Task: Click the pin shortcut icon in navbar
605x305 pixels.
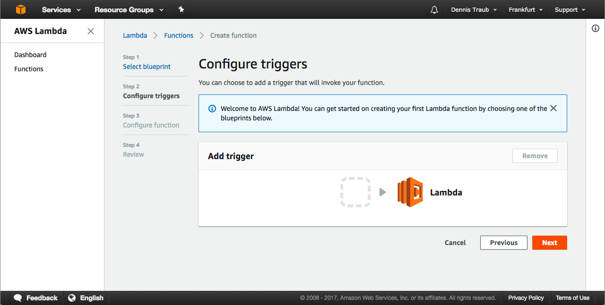Action: (x=181, y=9)
